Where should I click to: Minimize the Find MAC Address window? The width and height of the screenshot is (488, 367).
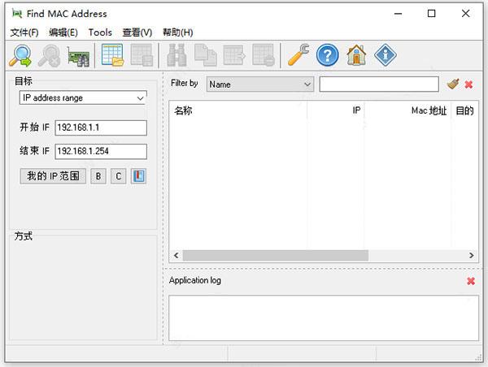[398, 14]
